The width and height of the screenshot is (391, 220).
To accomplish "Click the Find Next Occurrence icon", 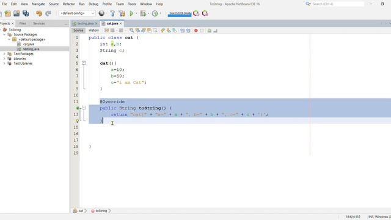I will (x=144, y=31).
